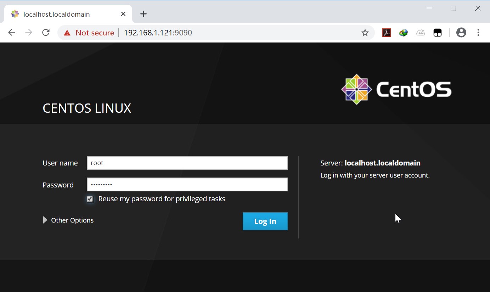
Task: Click the Not secure label
Action: [x=95, y=33]
